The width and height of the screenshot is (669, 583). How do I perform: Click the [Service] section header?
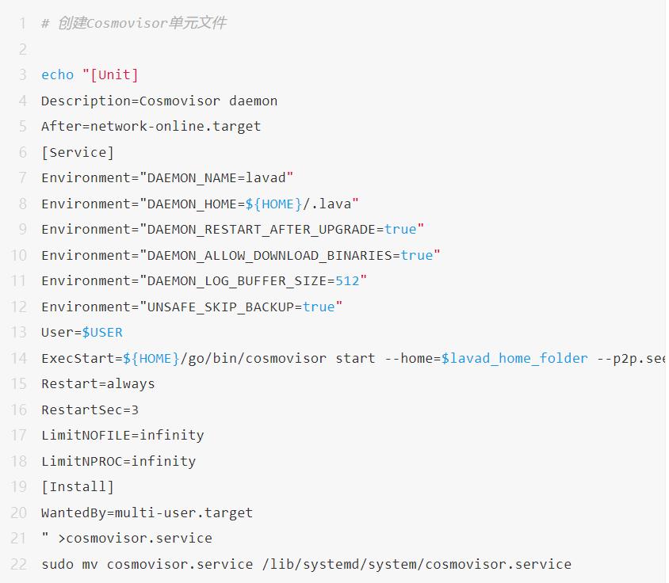tap(78, 152)
